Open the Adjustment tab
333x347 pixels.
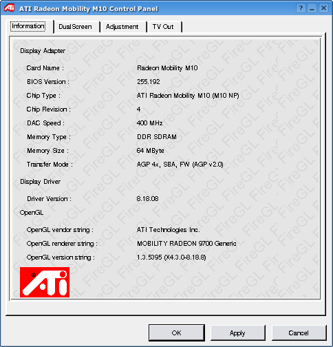click(122, 27)
